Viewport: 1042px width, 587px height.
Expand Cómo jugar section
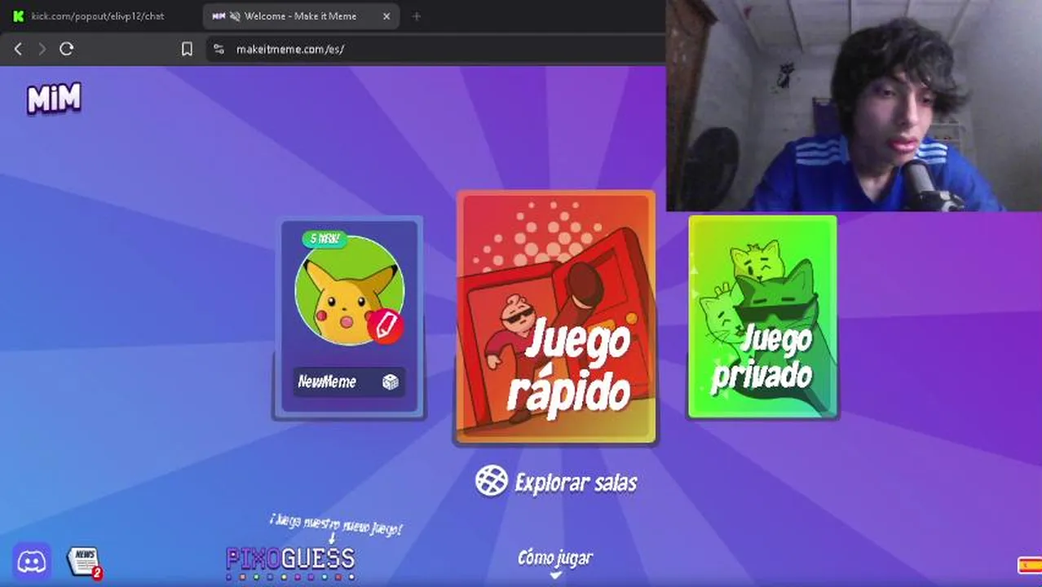pos(555,563)
